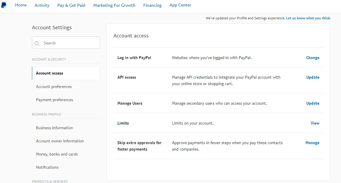This screenshot has width=341, height=183.
Task: Click Update for Manage Users
Action: pyautogui.click(x=313, y=103)
